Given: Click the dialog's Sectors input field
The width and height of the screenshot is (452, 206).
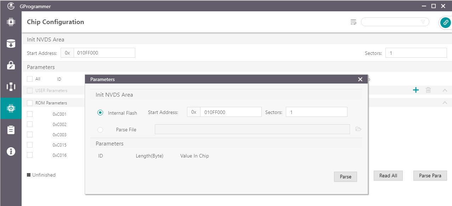Looking at the screenshot, I should (316, 112).
